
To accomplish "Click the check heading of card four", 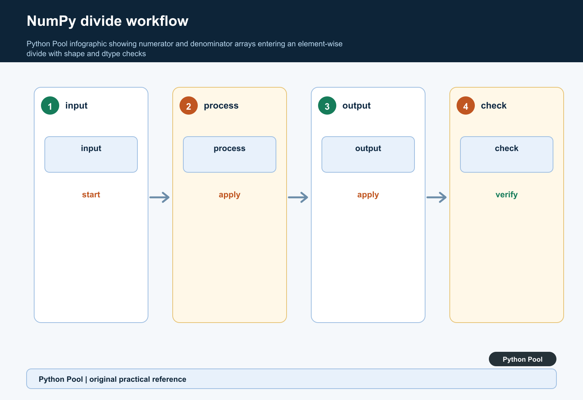I will pos(494,106).
